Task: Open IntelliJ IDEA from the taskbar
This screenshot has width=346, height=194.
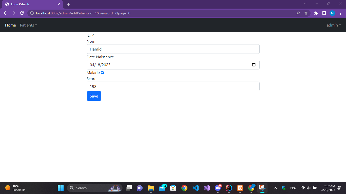Action: click(x=229, y=188)
